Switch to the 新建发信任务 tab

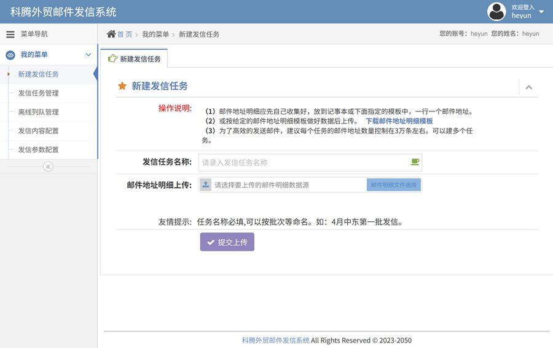135,59
